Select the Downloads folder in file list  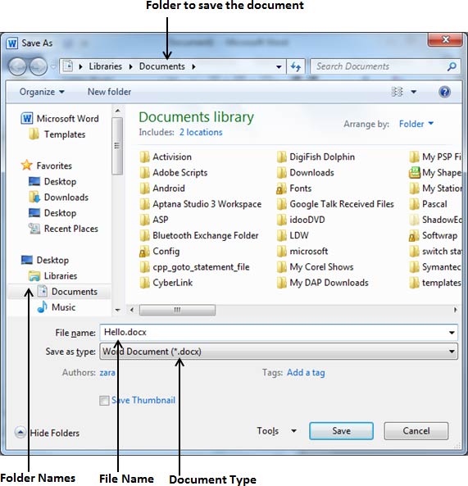pyautogui.click(x=305, y=173)
